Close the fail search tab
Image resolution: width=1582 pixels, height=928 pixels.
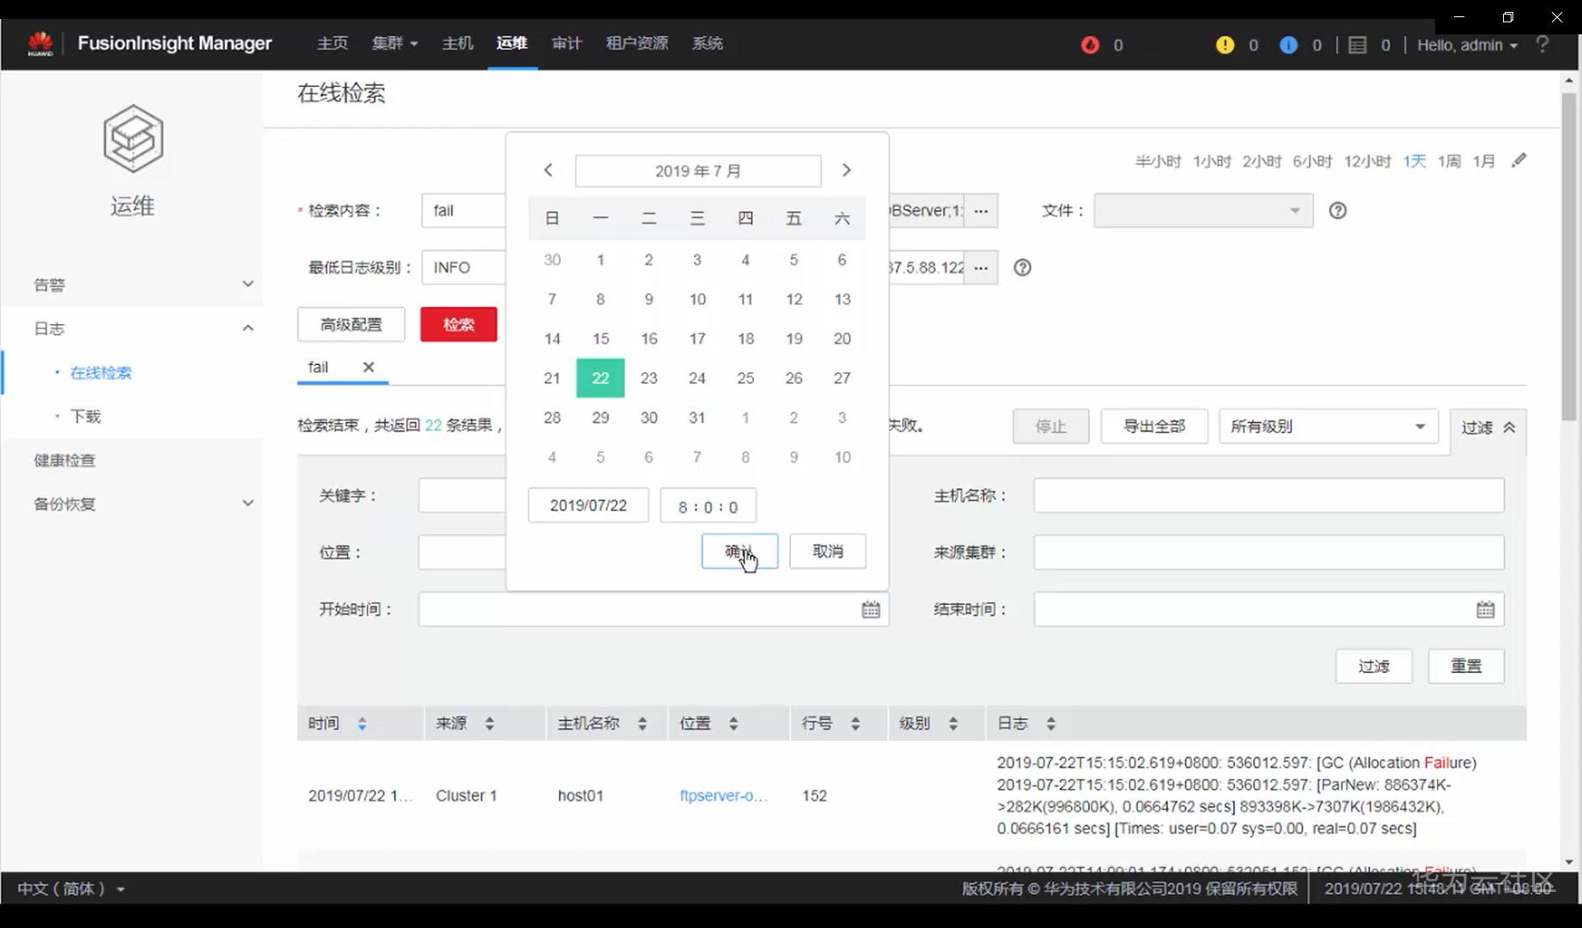pyautogui.click(x=368, y=367)
